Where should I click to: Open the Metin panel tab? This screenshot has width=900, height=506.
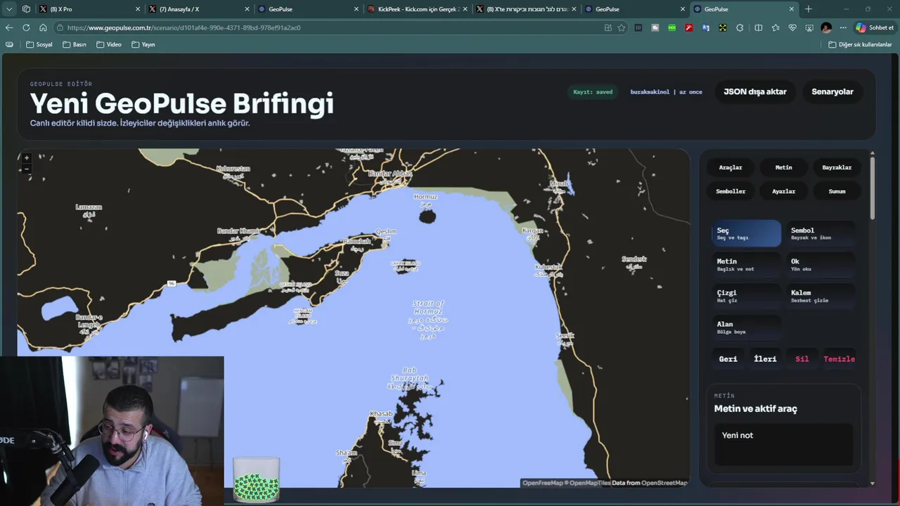[783, 167]
